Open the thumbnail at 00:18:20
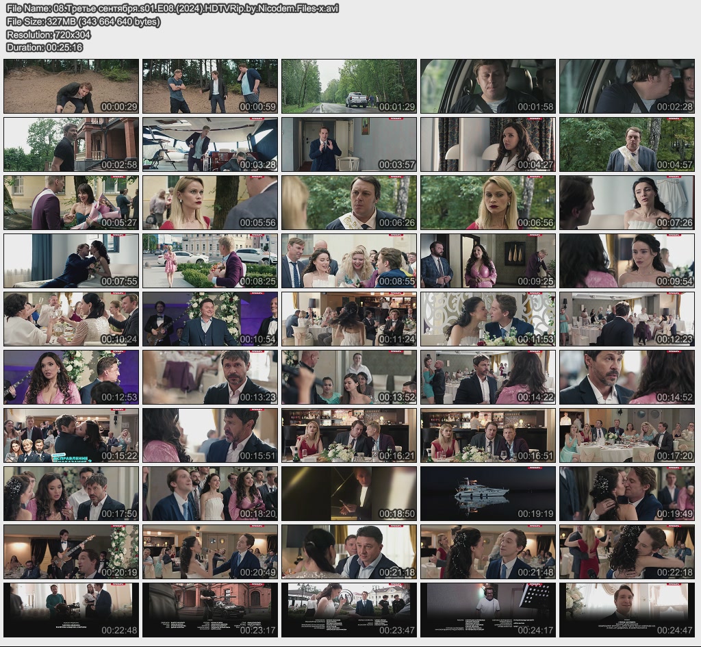 pos(210,494)
